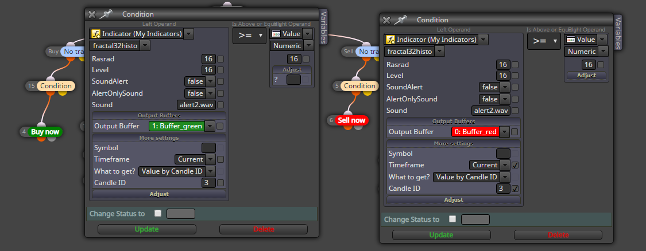This screenshot has height=251, width=646.
Task: Click the Value type icon in right panel
Action: (570, 40)
